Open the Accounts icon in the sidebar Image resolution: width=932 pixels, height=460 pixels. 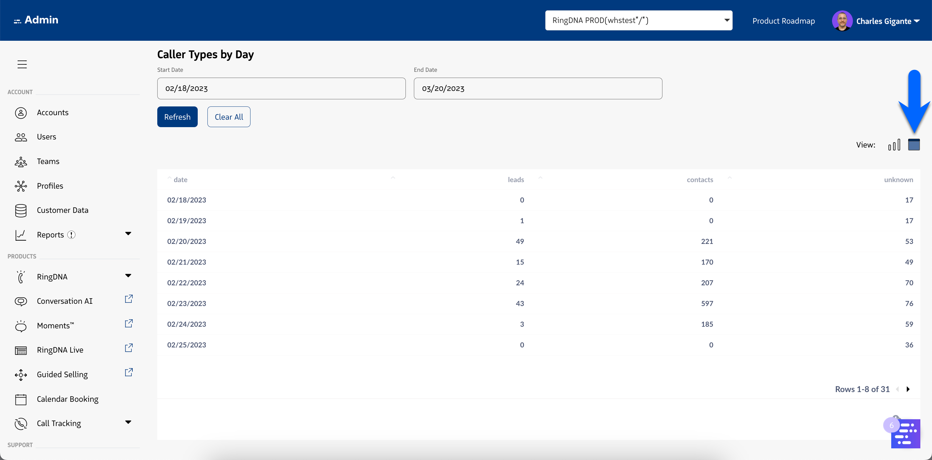point(21,113)
